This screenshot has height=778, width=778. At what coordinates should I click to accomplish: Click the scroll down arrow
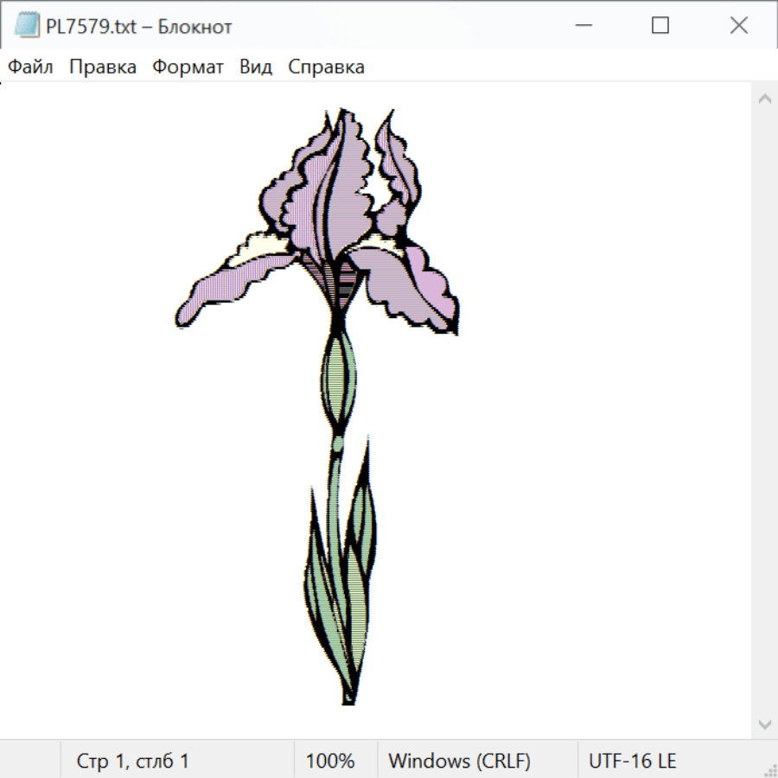pos(764,724)
